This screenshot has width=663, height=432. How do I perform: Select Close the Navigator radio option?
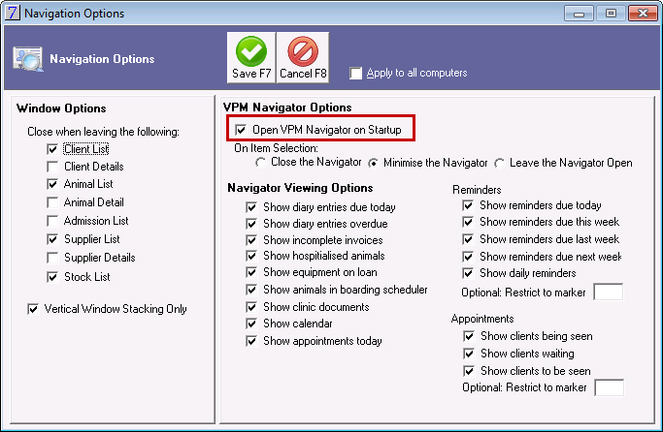pos(261,163)
